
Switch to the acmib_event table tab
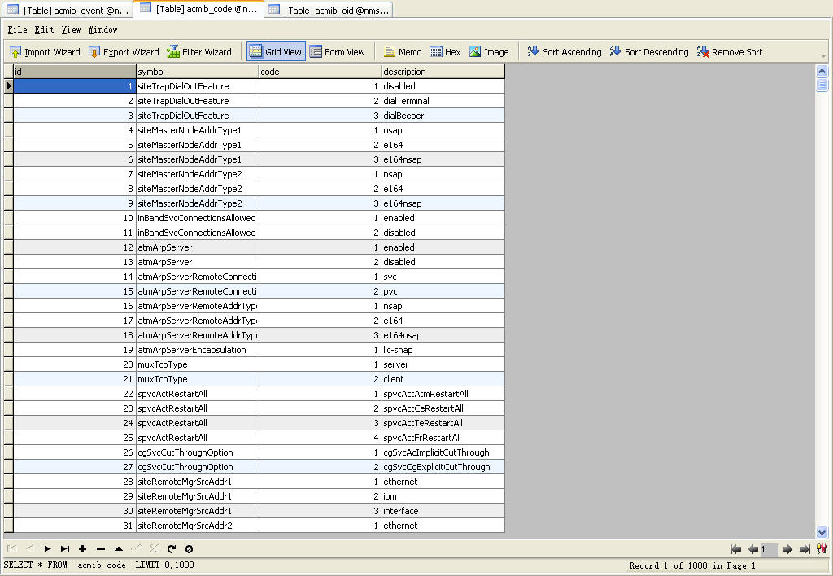67,10
